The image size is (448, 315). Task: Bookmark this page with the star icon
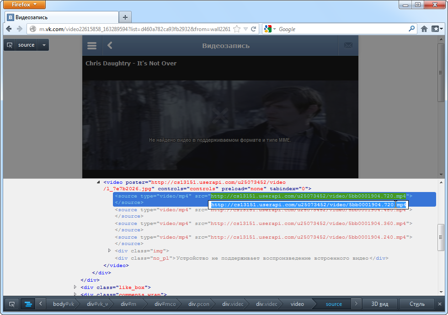(237, 29)
